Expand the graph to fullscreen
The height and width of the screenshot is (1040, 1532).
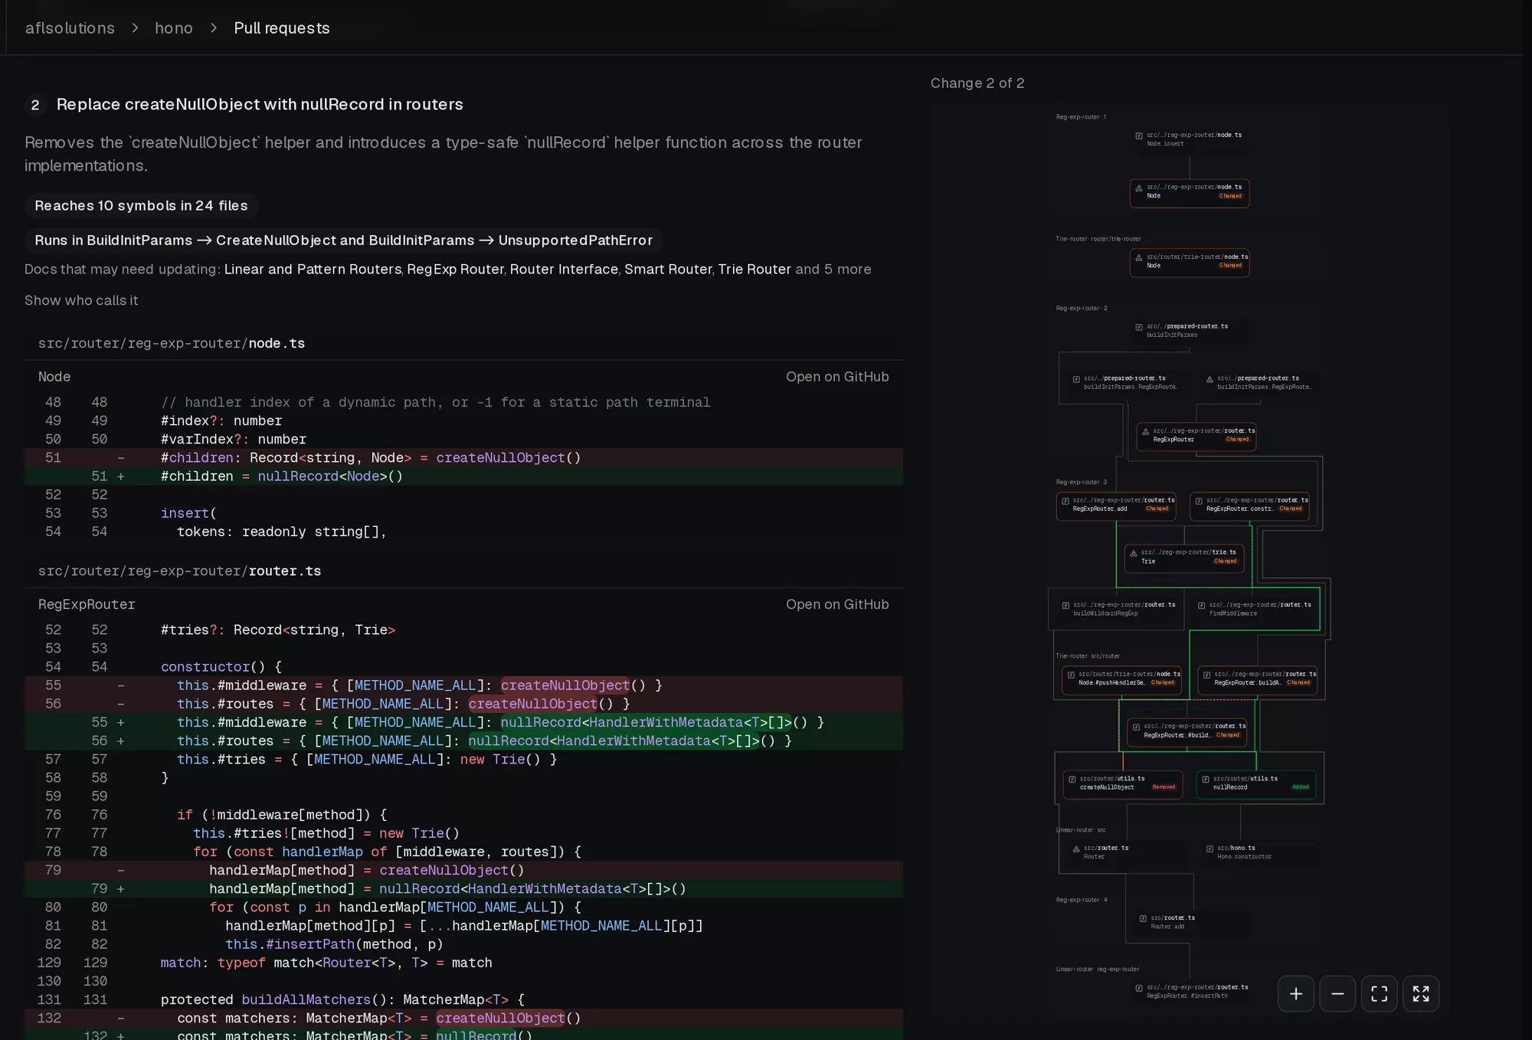tap(1421, 994)
